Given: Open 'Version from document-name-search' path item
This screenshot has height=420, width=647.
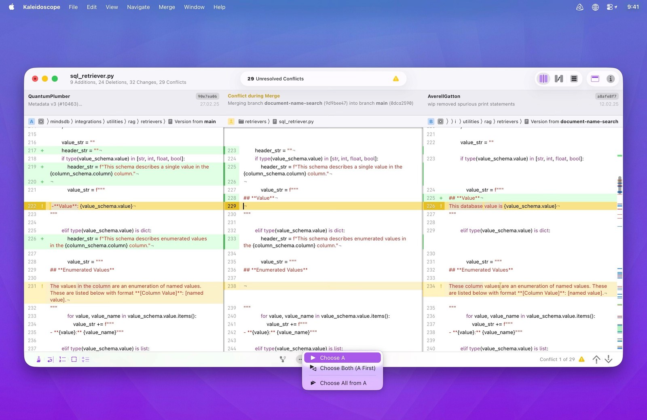Looking at the screenshot, I should [571, 121].
